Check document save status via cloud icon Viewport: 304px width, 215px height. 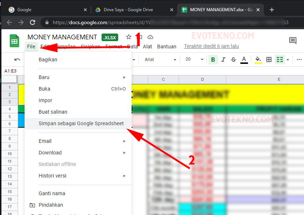click(x=150, y=36)
